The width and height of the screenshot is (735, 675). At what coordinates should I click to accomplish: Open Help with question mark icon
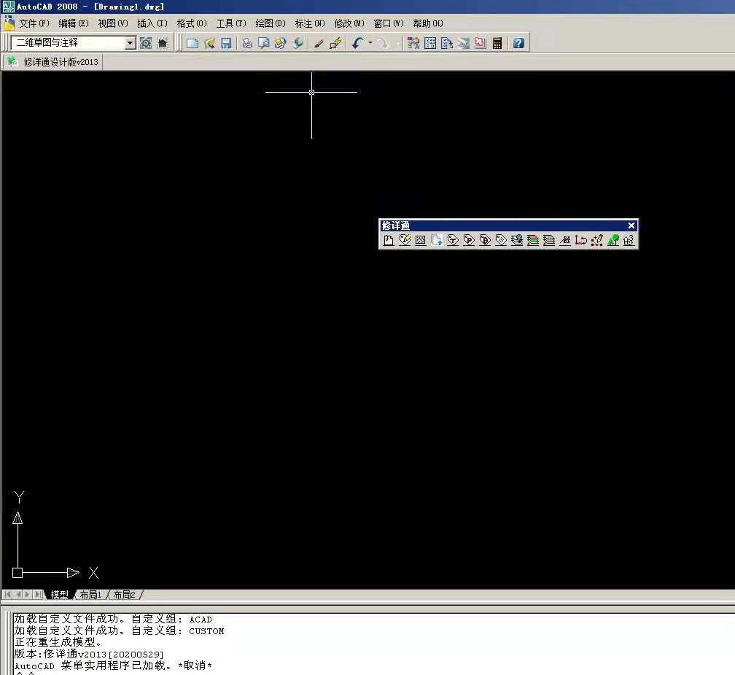[x=518, y=43]
